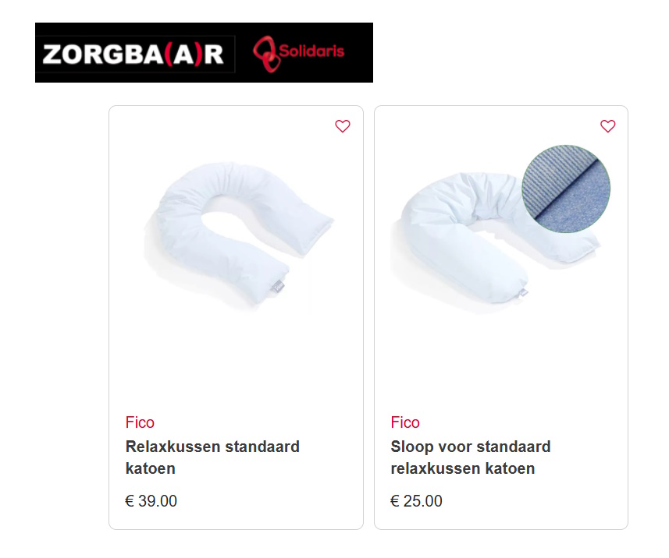Click the empty area of the first product card
This screenshot has width=669, height=558.
click(236, 362)
